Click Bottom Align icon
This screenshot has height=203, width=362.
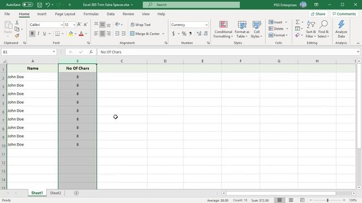(109, 24)
